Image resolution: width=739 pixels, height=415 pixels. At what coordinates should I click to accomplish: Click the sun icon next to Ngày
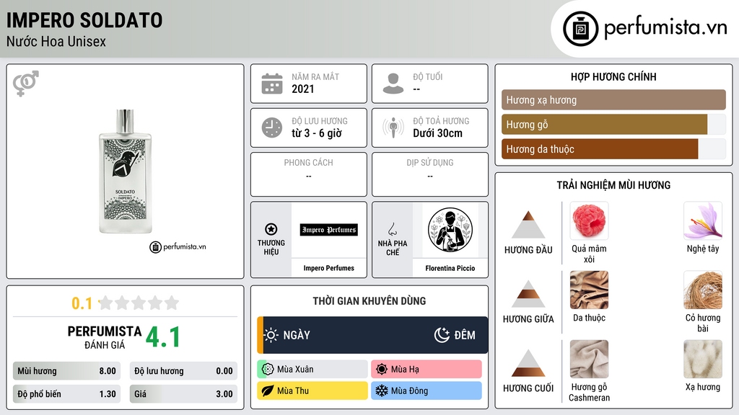tap(271, 335)
